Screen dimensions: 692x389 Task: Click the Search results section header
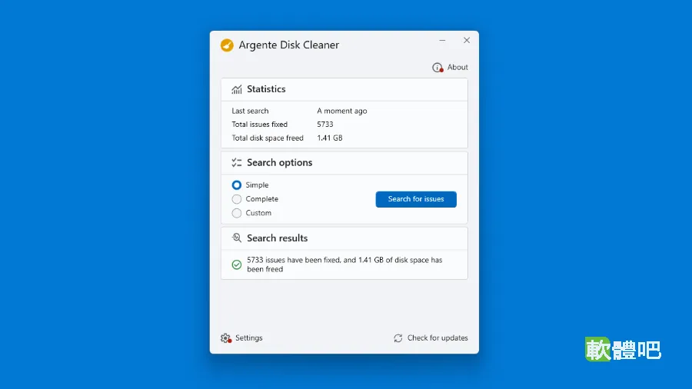pos(344,238)
